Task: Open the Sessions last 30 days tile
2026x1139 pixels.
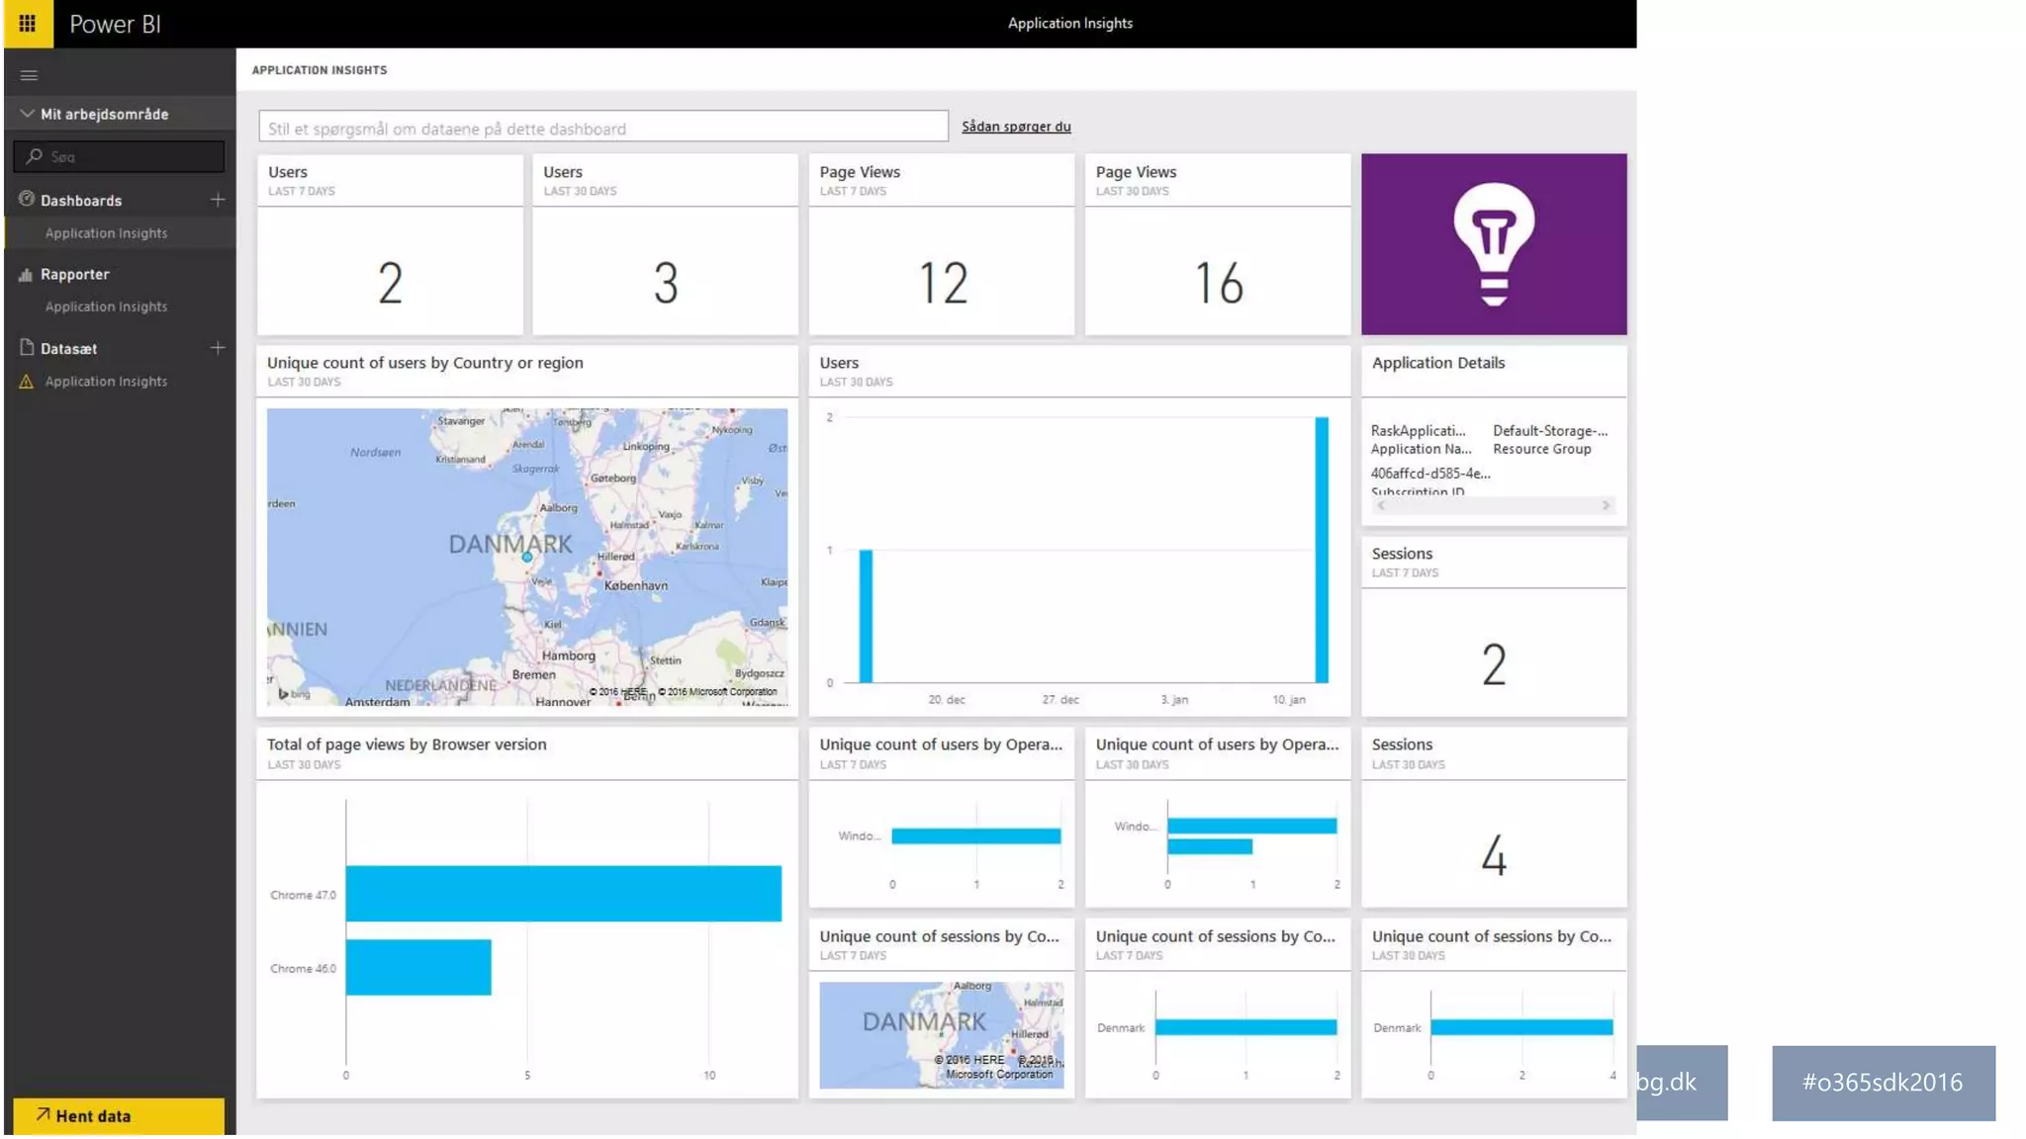Action: click(1494, 818)
